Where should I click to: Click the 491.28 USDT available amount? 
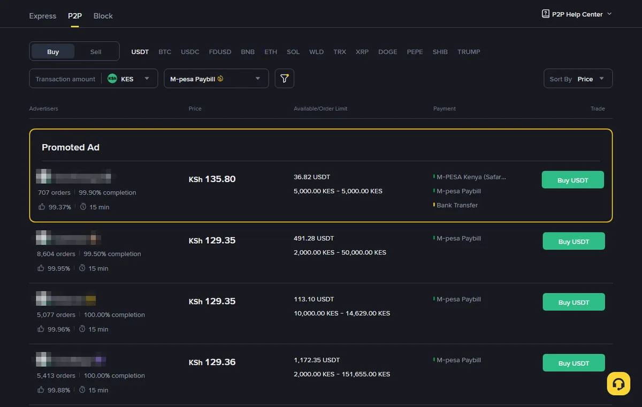click(314, 238)
